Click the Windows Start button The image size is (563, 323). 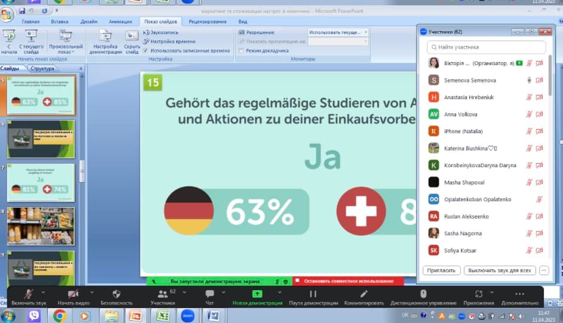point(8,316)
